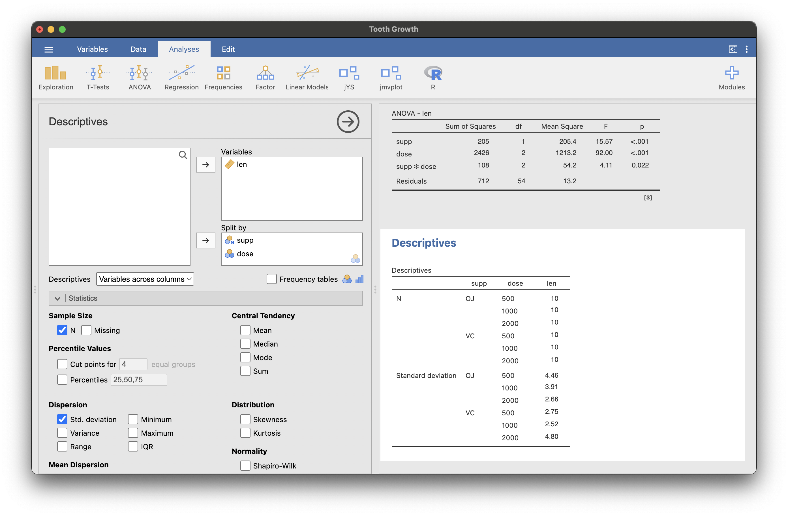Image resolution: width=788 pixels, height=516 pixels.
Task: Uncheck the Std. deviation checkbox
Action: tap(62, 419)
